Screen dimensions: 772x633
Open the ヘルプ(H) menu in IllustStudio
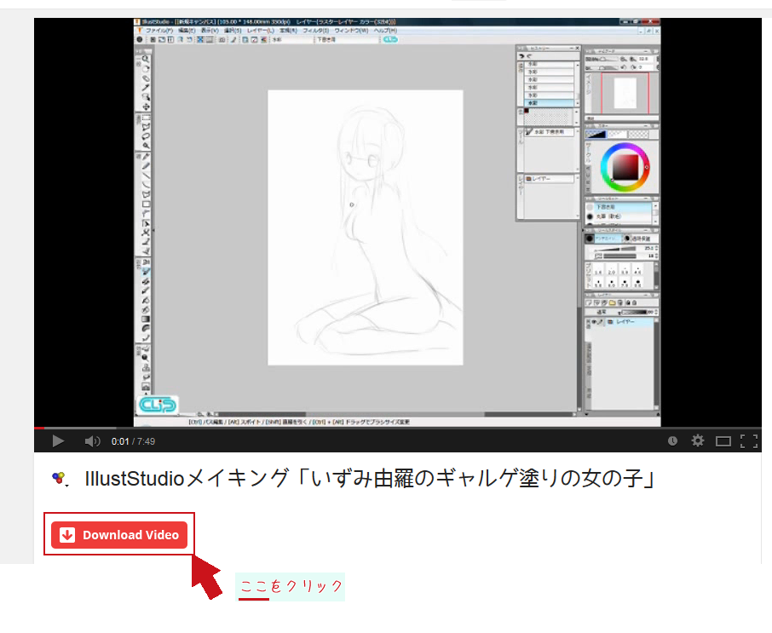point(385,31)
